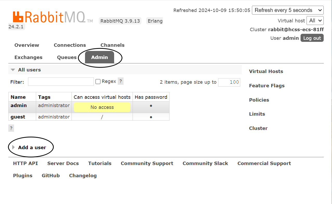Click the RabbitMQ logo
Image resolution: width=332 pixels, height=204 pixels.
[x=53, y=17]
